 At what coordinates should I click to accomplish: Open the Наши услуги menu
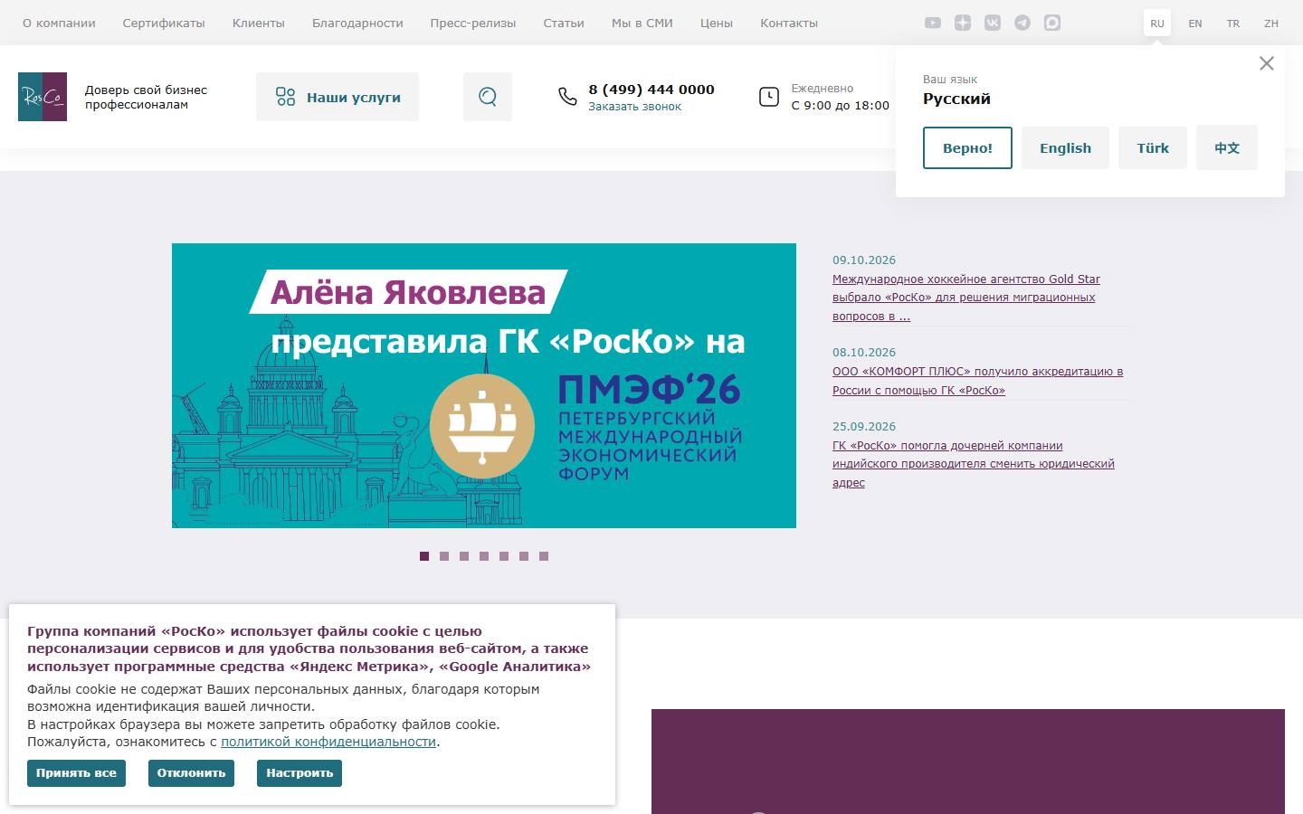click(x=338, y=97)
